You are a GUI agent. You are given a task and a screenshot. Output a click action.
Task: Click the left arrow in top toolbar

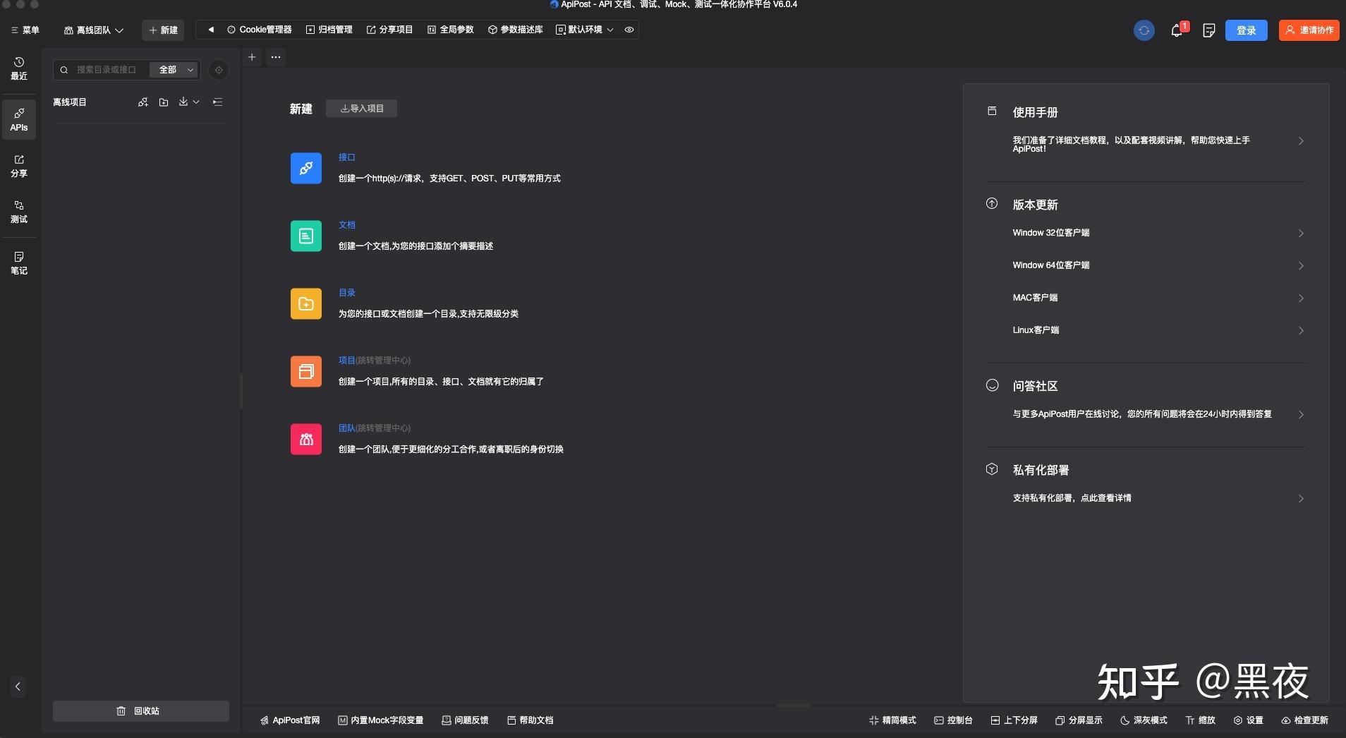(210, 30)
